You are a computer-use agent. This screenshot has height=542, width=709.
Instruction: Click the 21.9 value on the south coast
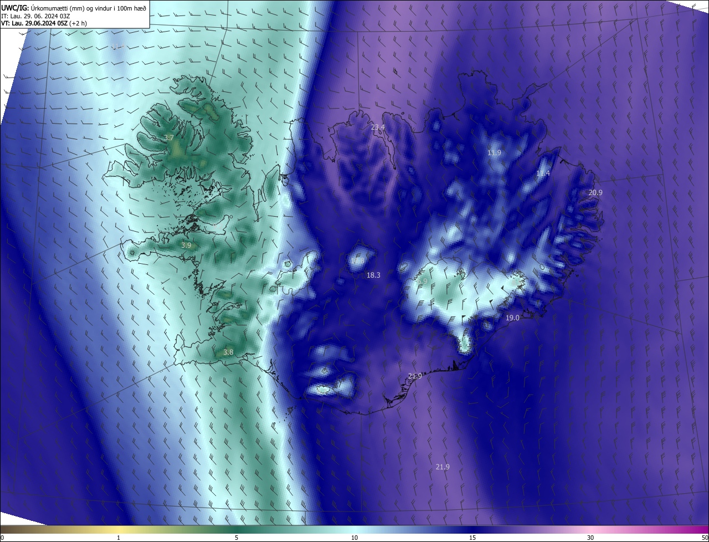(x=415, y=376)
